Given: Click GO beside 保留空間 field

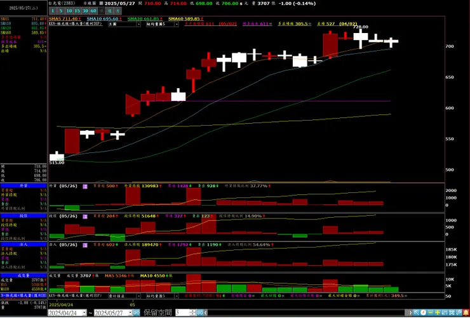Looking at the screenshot, I should click(200, 313).
